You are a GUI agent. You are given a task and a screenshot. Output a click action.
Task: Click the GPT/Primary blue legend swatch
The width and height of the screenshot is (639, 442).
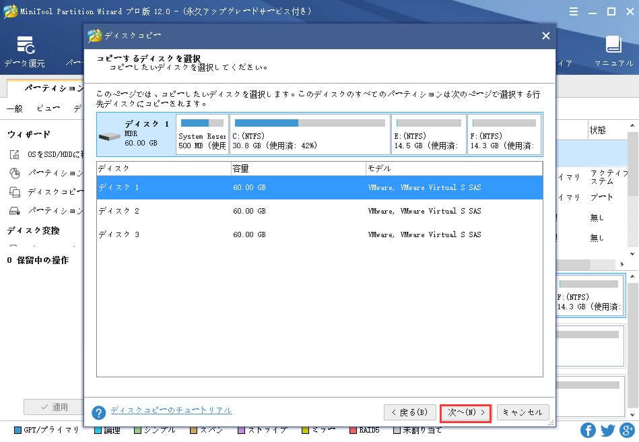coord(18,430)
